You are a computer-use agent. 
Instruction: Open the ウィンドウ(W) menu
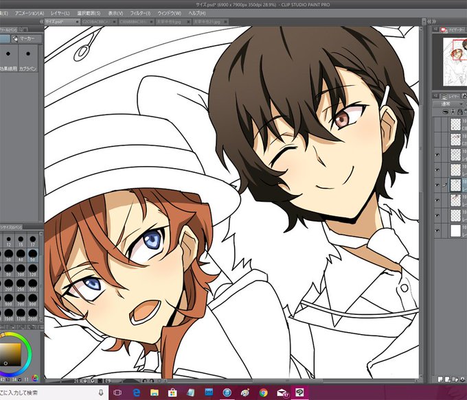[x=169, y=14]
